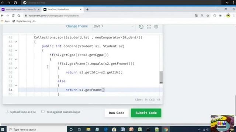
Task: Click the public int compare line
Action: point(83,46)
